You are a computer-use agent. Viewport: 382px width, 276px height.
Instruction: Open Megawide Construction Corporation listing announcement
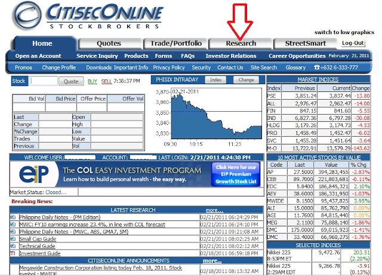click(100, 271)
